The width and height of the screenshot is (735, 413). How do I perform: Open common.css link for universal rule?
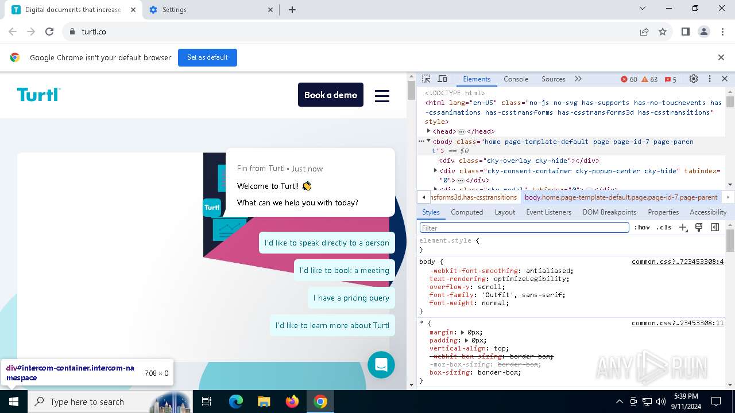678,323
